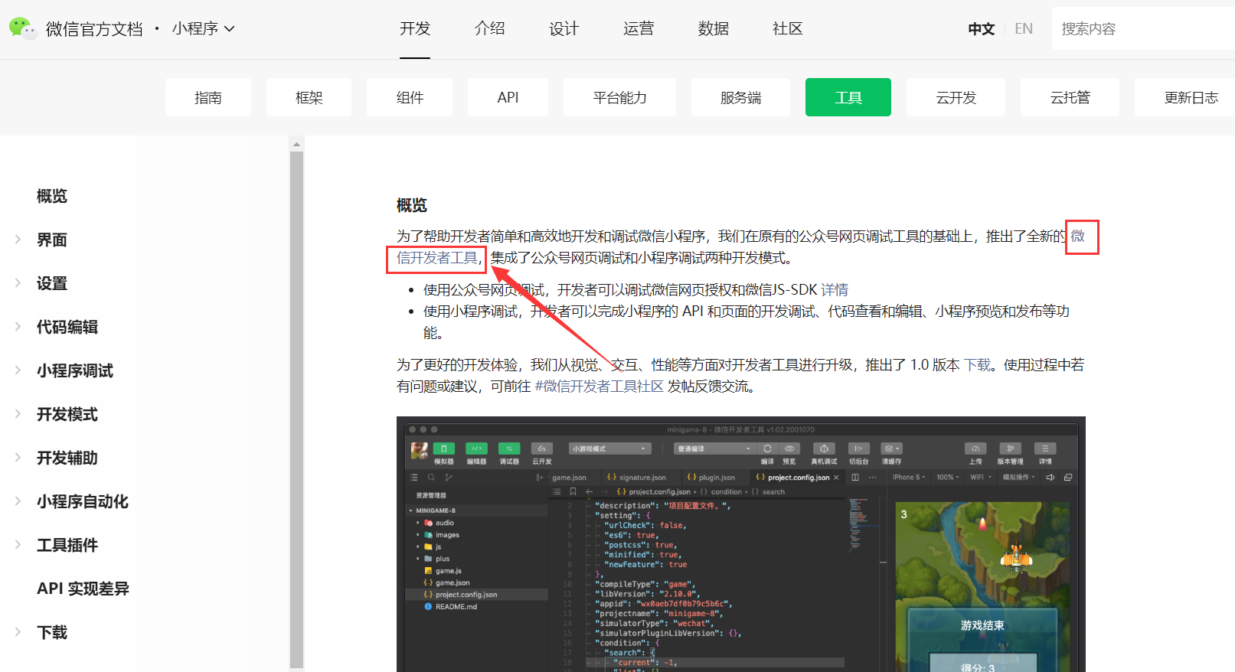1235x672 pixels.
Task: Click the WeChat logo icon
Action: click(22, 28)
